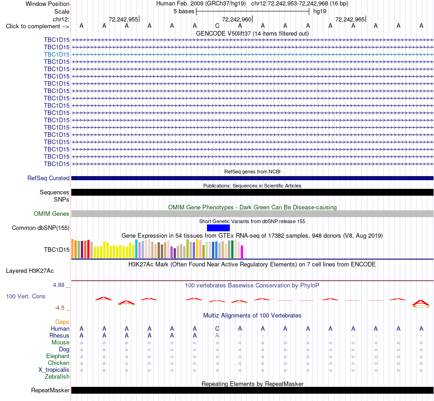The image size is (434, 401).
Task: Click the tall red A logo at the PhyloP track's right end
Action: coord(421,303)
